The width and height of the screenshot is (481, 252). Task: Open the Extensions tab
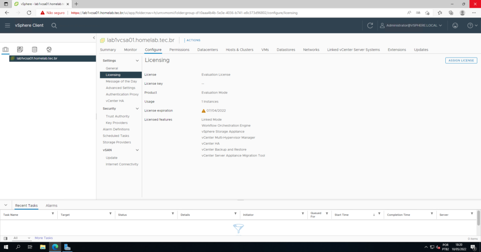pyautogui.click(x=396, y=50)
